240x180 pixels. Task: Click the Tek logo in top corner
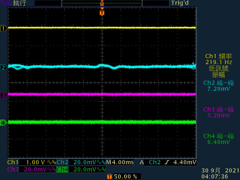pyautogui.click(x=5, y=3)
